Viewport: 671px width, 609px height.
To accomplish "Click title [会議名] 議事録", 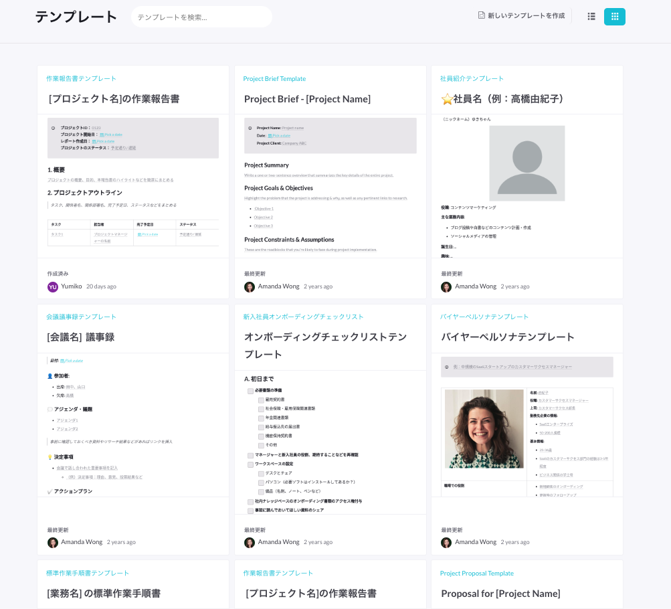I will [x=81, y=337].
